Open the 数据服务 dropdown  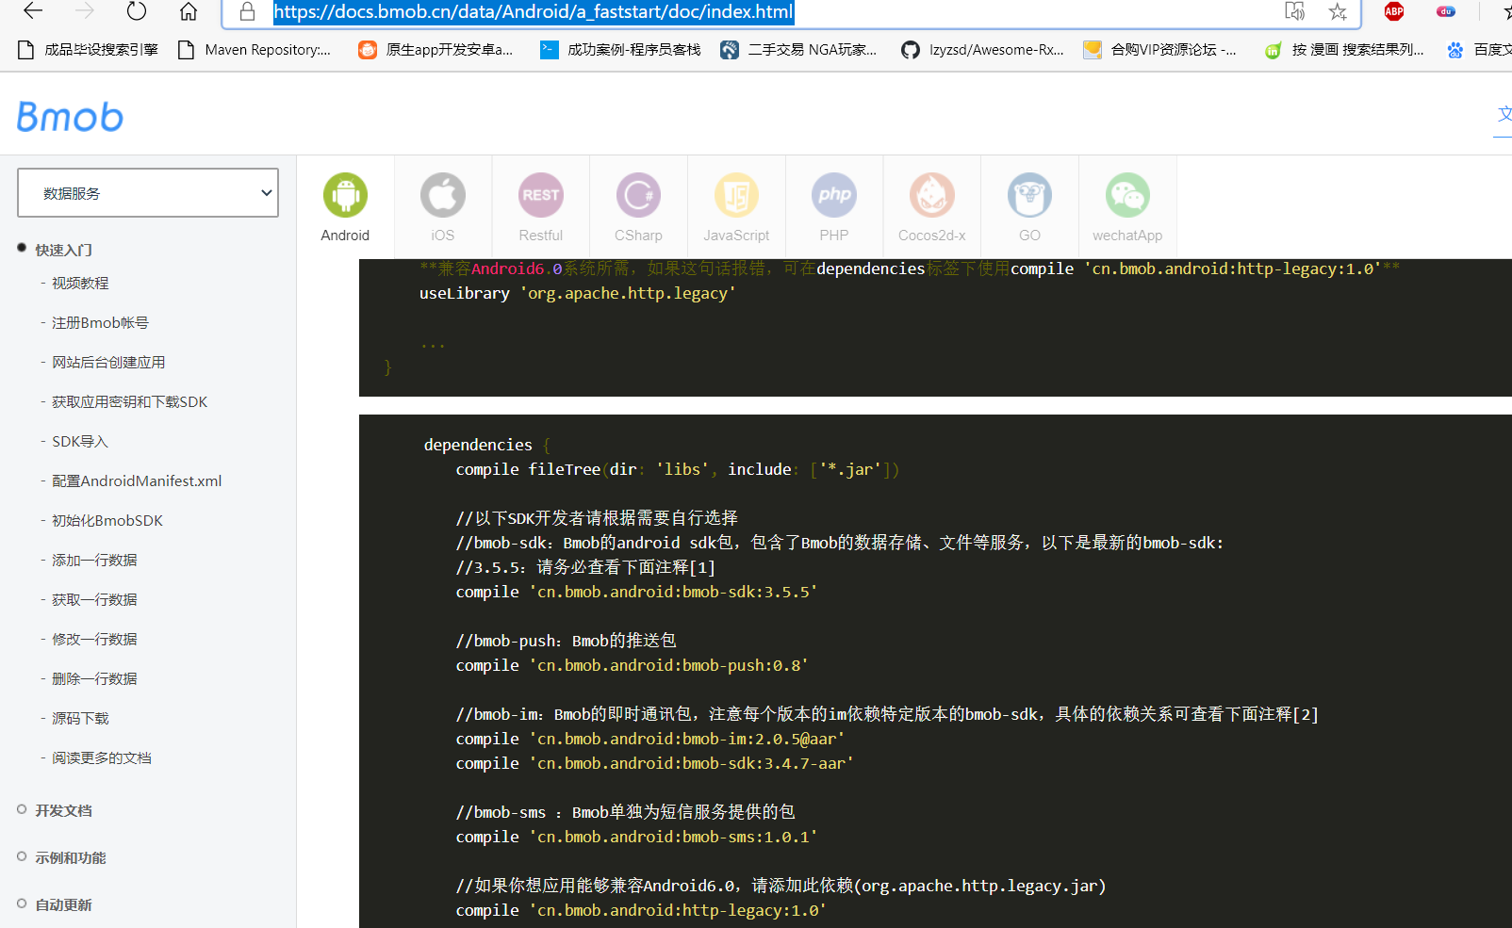point(148,193)
